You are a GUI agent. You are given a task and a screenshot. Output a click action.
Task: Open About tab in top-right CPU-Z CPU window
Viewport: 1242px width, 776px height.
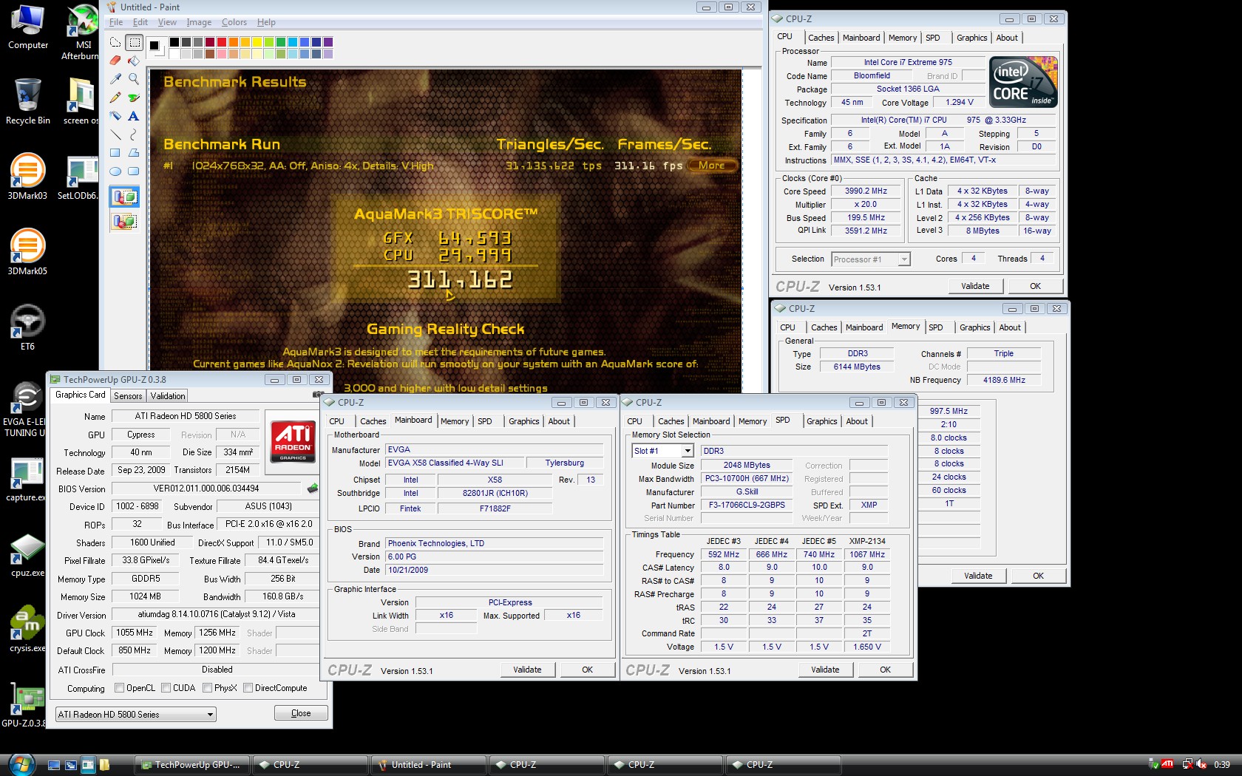pos(1007,38)
